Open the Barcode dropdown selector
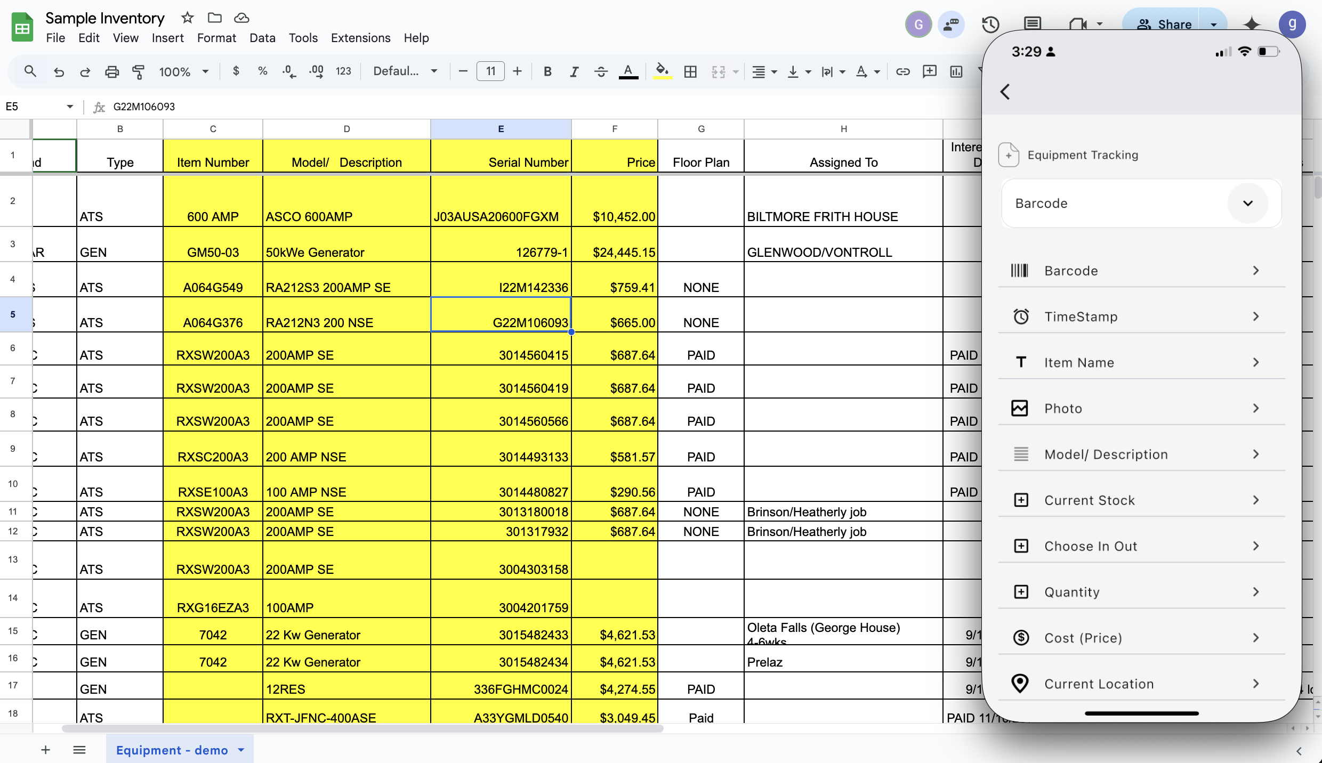The width and height of the screenshot is (1322, 763). pos(1250,201)
